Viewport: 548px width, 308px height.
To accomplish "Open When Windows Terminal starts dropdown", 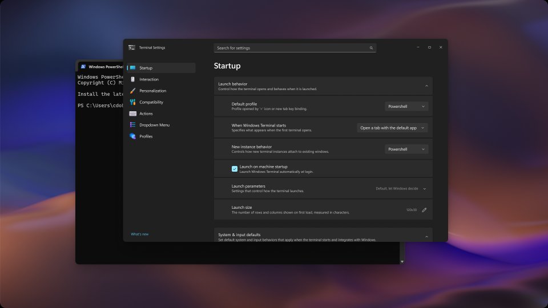I will [x=393, y=128].
